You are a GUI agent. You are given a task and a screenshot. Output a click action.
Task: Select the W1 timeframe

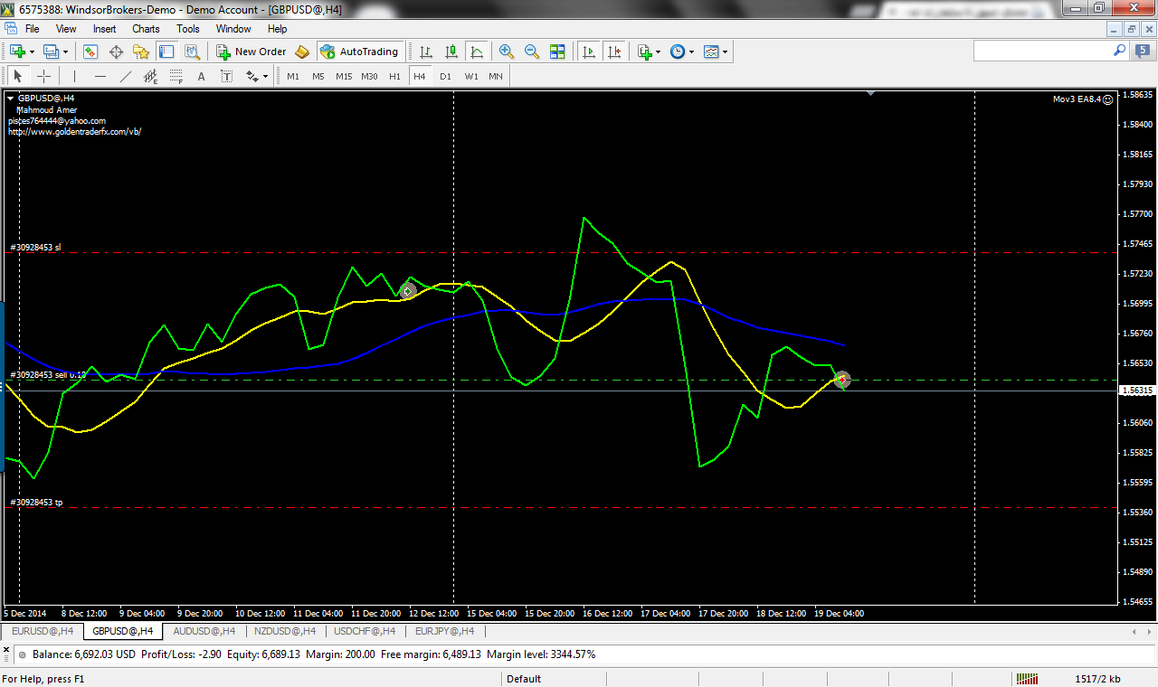(471, 76)
